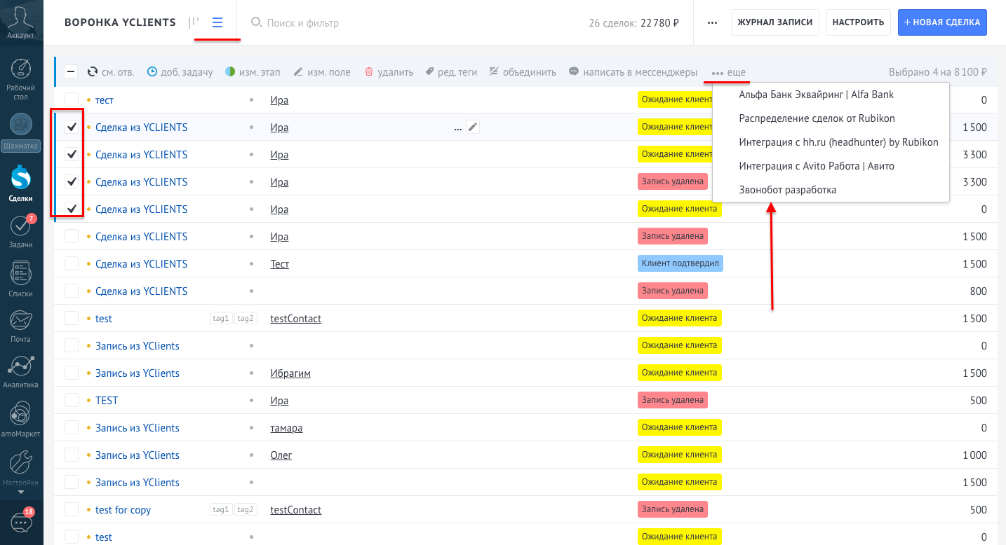The width and height of the screenshot is (1006, 545).
Task: Check the Сделка из YCLIENTS row with Тест contact
Action: point(72,263)
